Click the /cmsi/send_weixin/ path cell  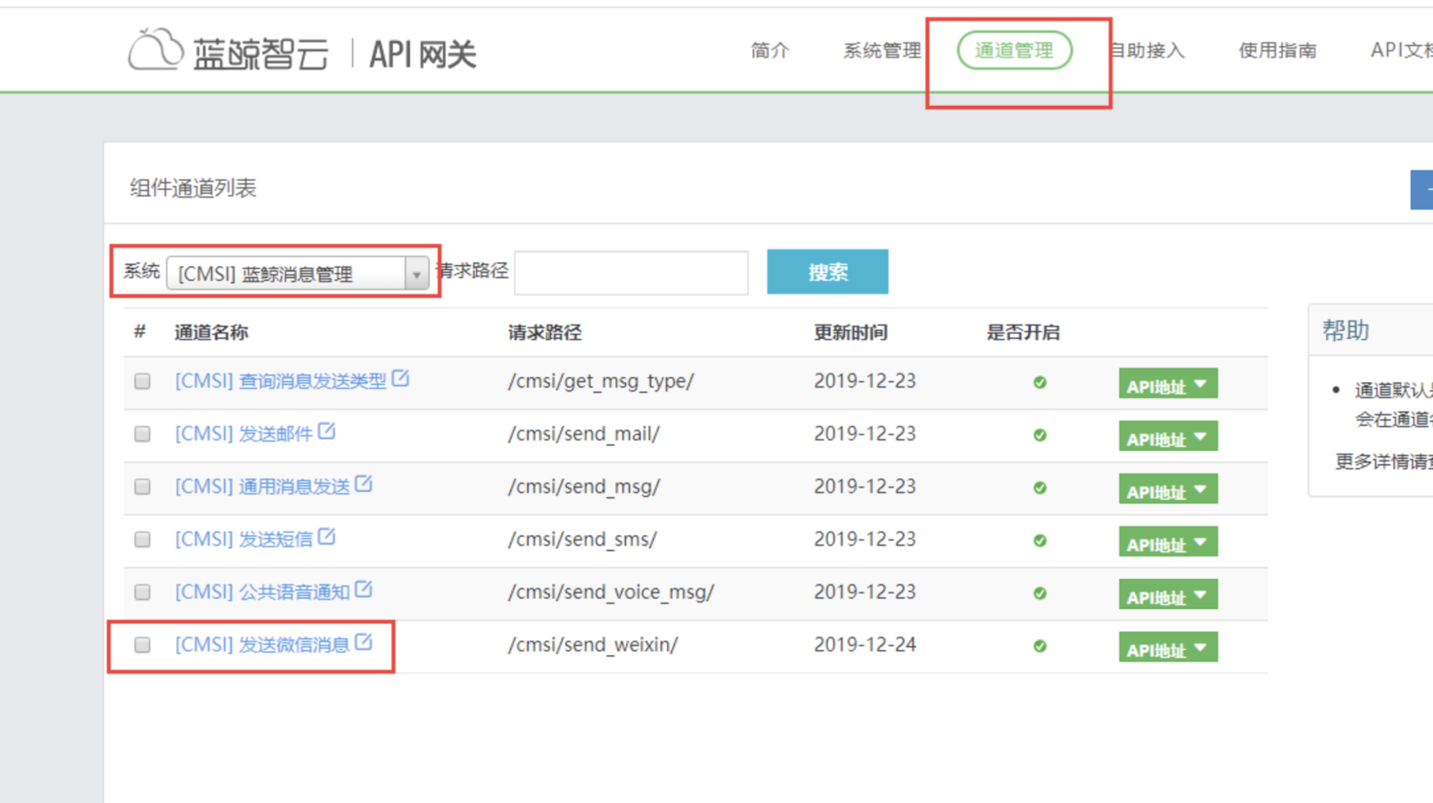593,645
